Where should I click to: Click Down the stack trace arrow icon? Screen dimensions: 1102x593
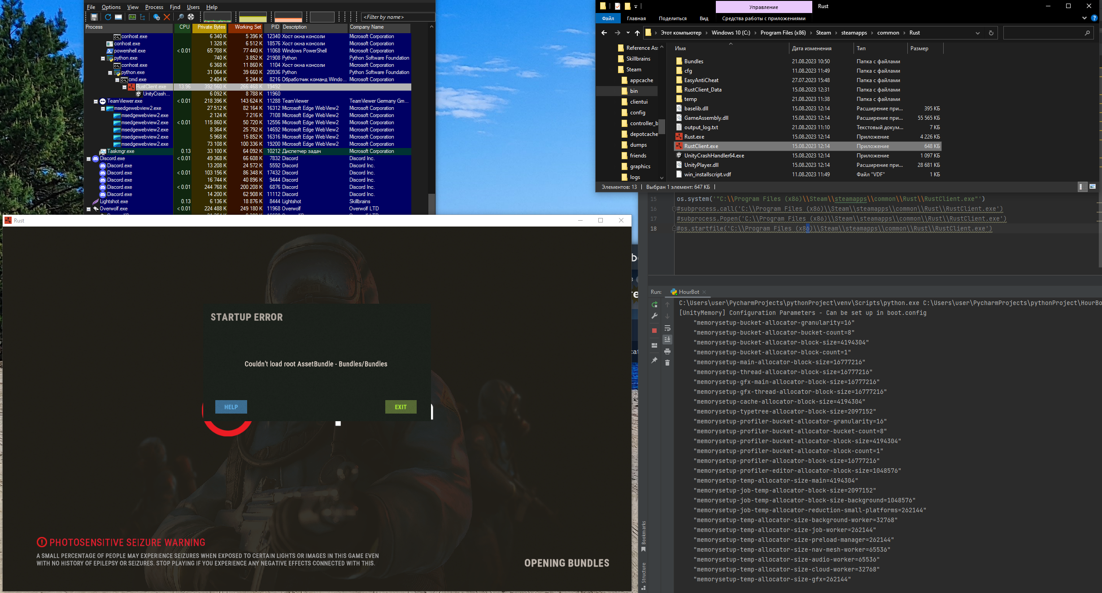click(667, 316)
